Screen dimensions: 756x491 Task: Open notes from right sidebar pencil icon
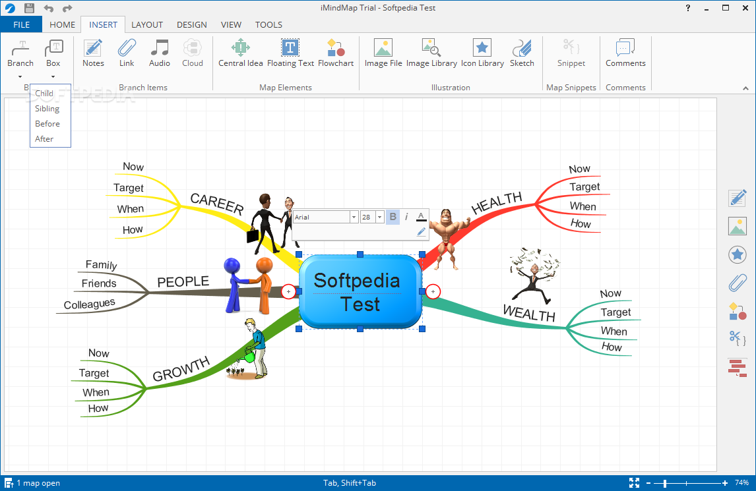(x=737, y=198)
